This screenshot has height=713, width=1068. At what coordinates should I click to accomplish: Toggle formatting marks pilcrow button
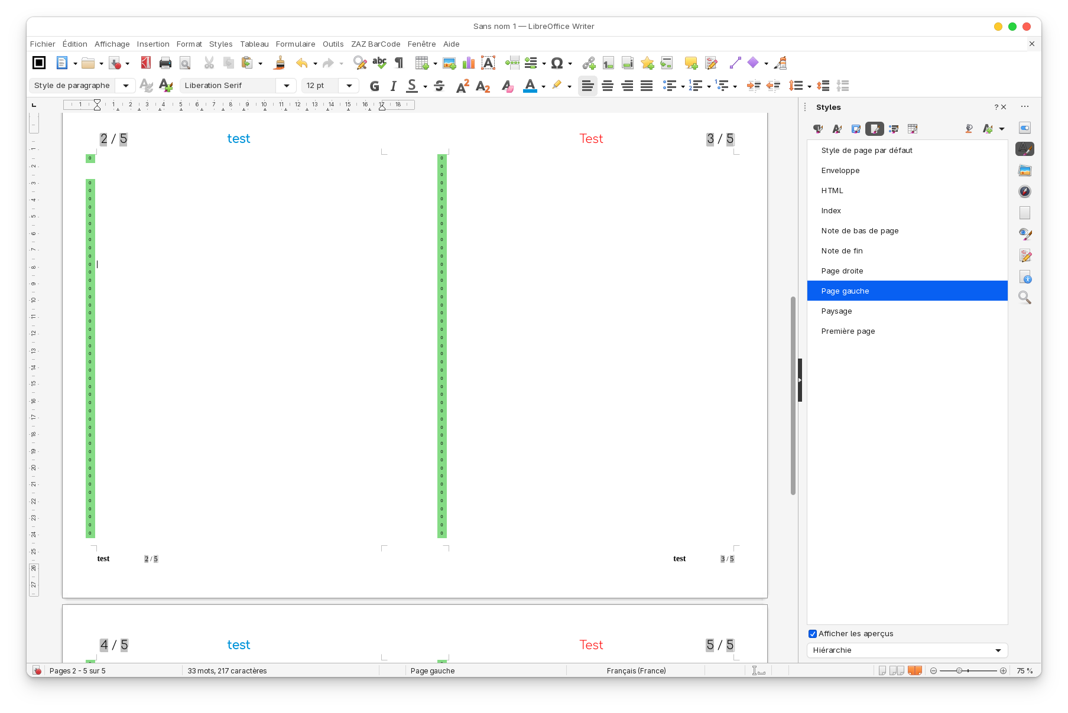(399, 63)
